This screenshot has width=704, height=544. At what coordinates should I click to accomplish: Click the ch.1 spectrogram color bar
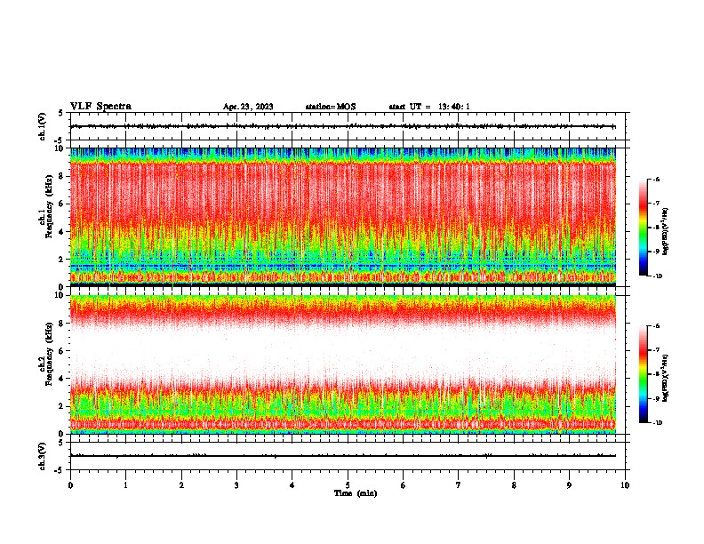click(644, 228)
